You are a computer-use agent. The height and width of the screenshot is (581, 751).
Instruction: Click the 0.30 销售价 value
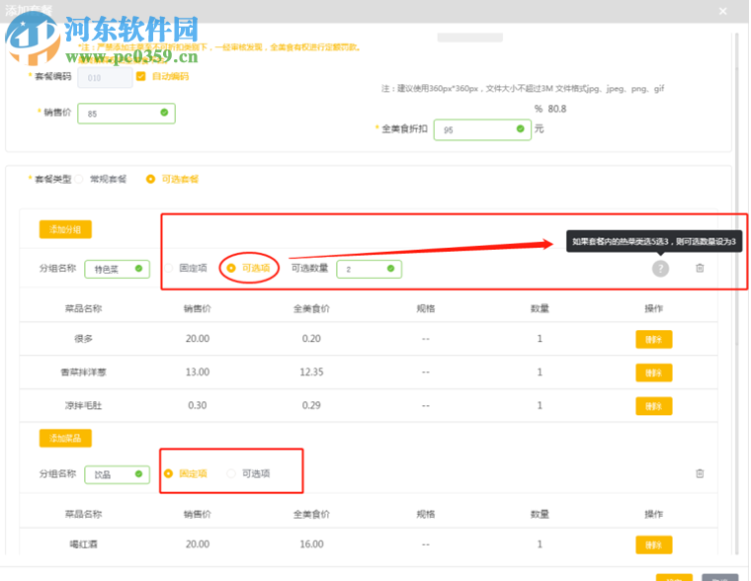click(198, 406)
